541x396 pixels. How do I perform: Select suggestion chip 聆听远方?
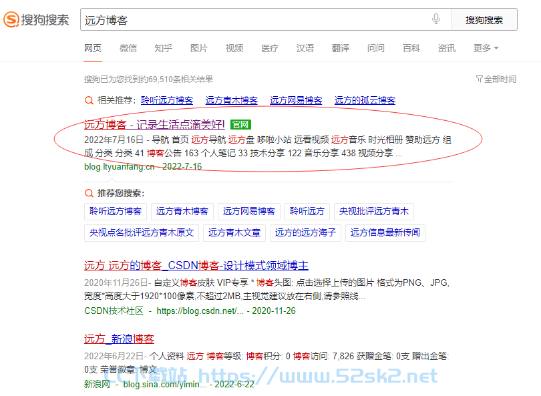[307, 211]
